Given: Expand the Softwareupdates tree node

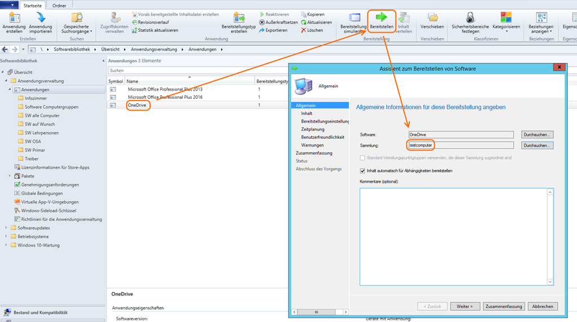Looking at the screenshot, I should pos(6,228).
